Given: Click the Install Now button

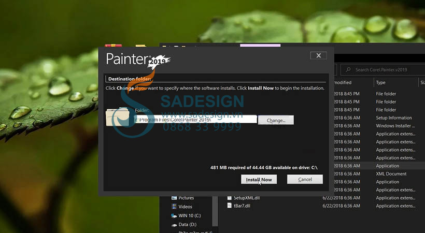Looking at the screenshot, I should (x=259, y=179).
